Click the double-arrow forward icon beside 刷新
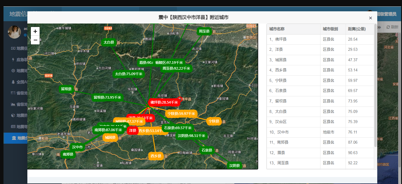Viewport: 402px width, 184px height. [379, 27]
